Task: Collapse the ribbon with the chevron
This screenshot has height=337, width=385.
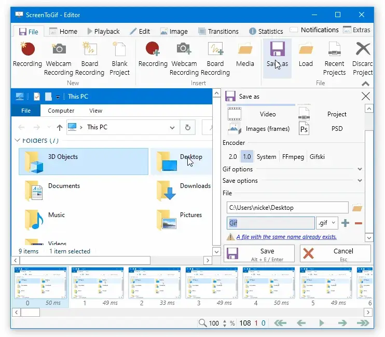Action: (x=365, y=84)
